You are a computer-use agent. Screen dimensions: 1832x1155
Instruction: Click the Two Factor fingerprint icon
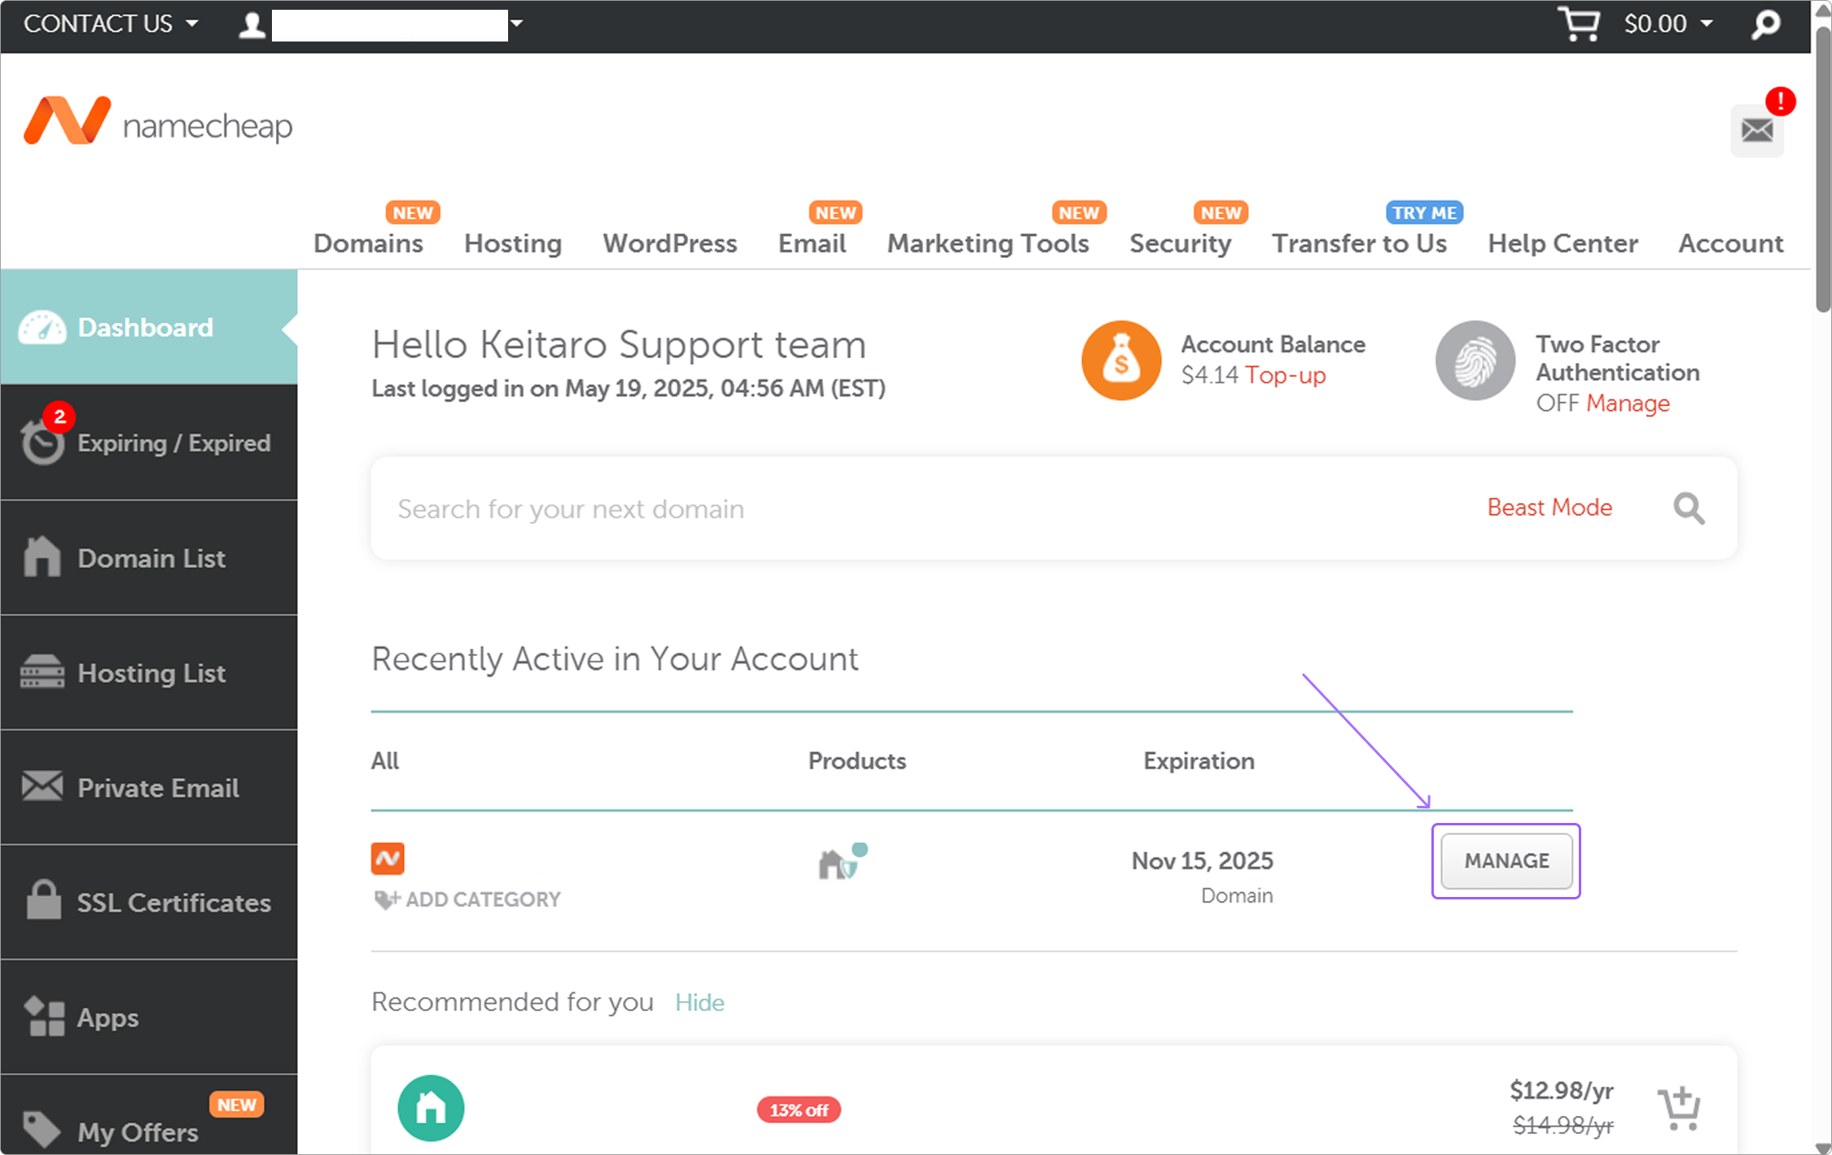click(x=1475, y=361)
